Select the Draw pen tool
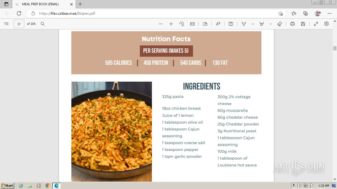 point(244,24)
